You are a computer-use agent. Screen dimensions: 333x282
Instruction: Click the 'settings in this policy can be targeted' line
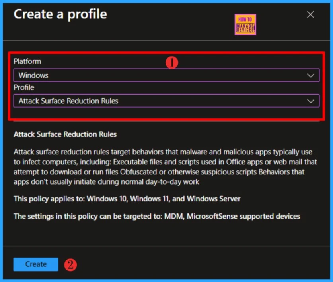157,216
